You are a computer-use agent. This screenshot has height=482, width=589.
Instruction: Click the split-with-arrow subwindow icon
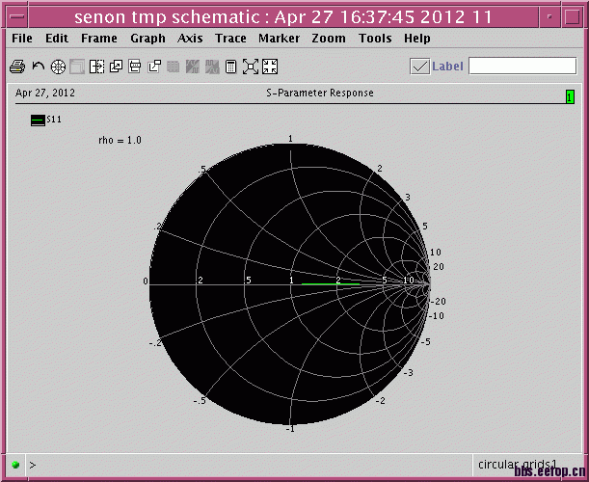pos(97,67)
